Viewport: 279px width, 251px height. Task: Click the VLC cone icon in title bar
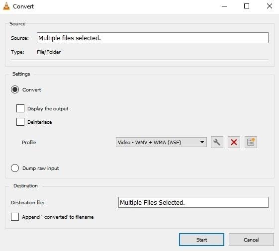pos(6,6)
